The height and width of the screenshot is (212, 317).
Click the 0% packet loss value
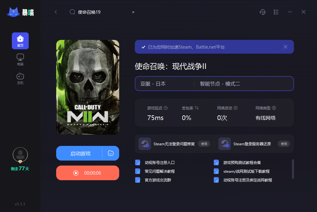pyautogui.click(x=186, y=118)
